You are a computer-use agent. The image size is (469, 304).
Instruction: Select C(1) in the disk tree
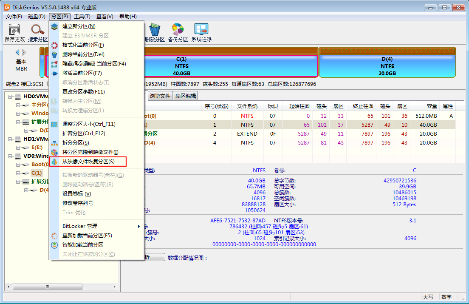coord(37,173)
